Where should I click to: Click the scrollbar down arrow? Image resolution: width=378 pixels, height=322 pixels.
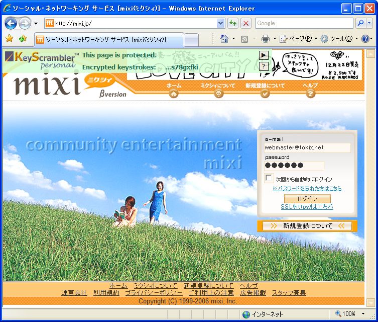point(370,302)
